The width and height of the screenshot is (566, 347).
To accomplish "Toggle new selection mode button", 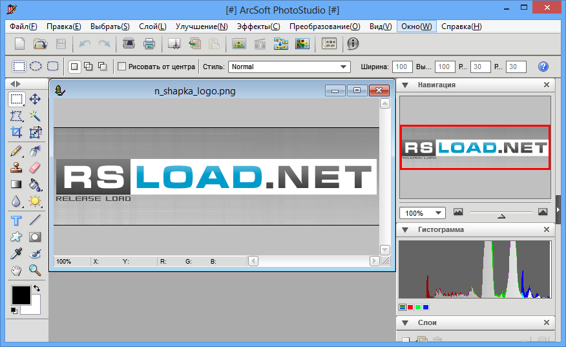I will click(74, 67).
